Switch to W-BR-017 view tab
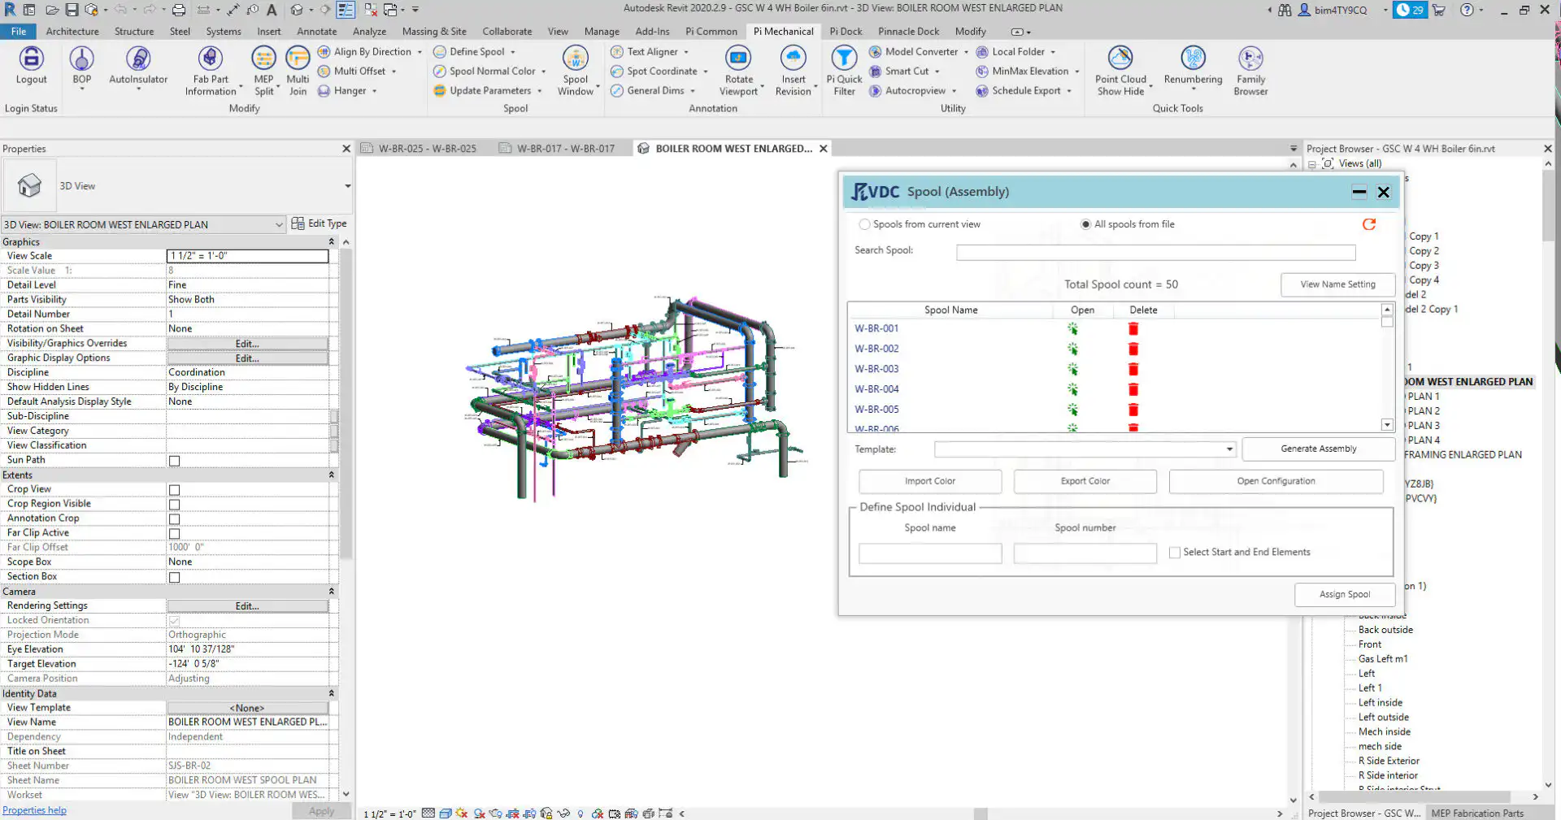The height and width of the screenshot is (820, 1561). pos(566,149)
